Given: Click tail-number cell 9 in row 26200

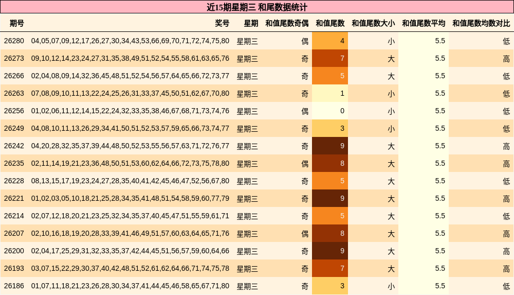Looking at the screenshot, I should click(330, 251).
